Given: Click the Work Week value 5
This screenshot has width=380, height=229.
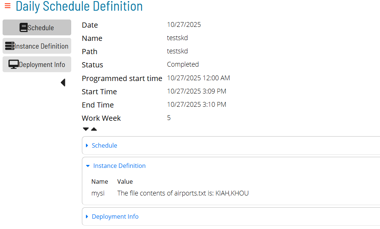Looking at the screenshot, I should (169, 118).
